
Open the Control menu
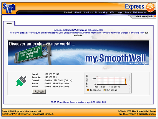[x=68, y=12]
